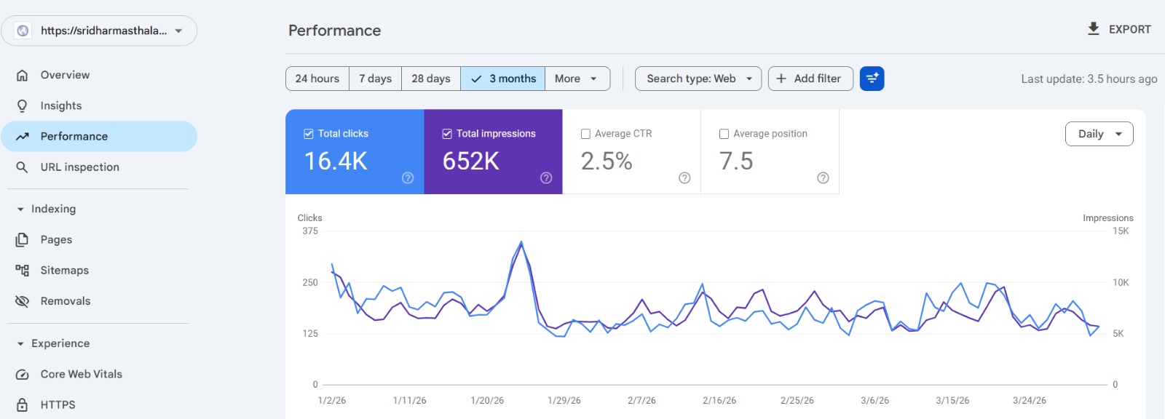1165x419 pixels.
Task: Collapse the Indexing section
Action: point(20,209)
